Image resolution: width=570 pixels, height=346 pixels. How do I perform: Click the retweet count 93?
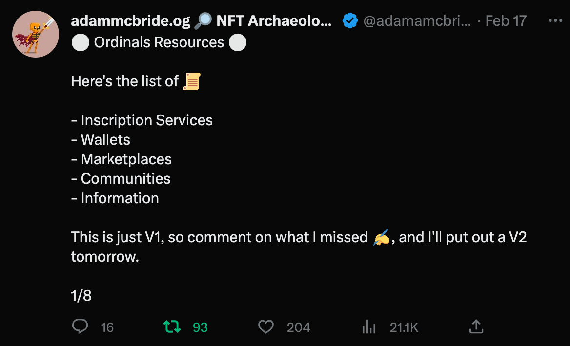[200, 327]
